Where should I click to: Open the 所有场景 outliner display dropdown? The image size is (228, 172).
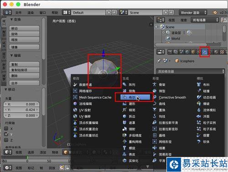point(205,20)
